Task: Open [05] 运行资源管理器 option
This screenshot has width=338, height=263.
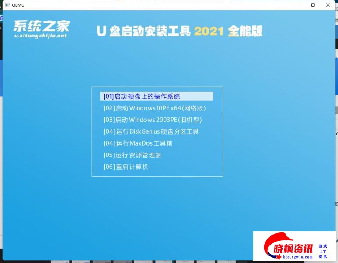Action: [132, 155]
